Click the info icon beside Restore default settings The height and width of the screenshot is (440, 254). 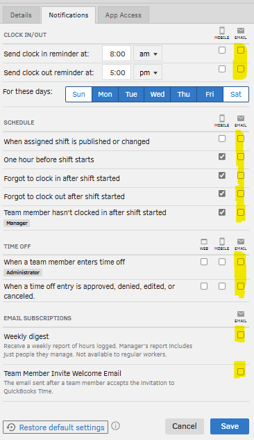pos(115,425)
